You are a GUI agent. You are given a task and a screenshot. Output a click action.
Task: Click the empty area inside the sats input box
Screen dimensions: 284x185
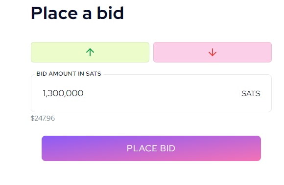[161, 93]
